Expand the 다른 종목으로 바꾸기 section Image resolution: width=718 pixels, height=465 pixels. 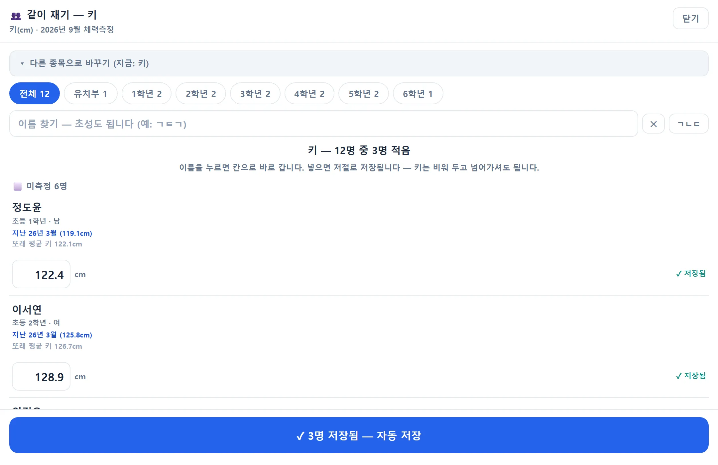(359, 63)
